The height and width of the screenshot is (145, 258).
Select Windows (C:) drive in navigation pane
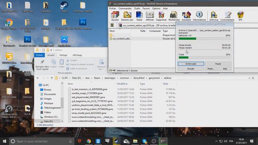pos(49,117)
